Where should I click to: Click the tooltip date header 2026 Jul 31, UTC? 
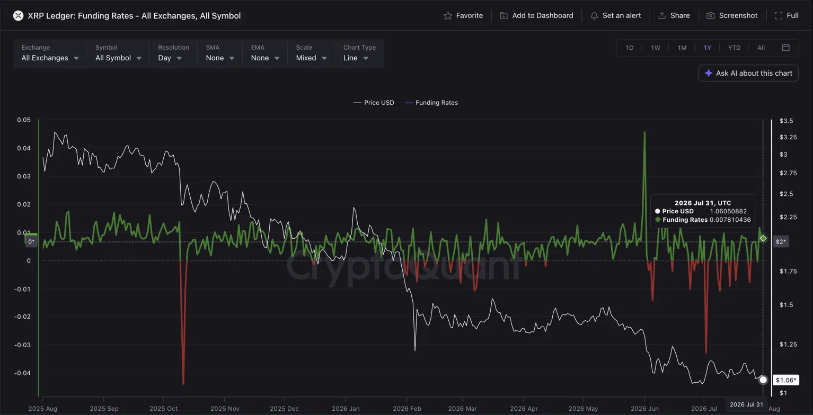[703, 203]
